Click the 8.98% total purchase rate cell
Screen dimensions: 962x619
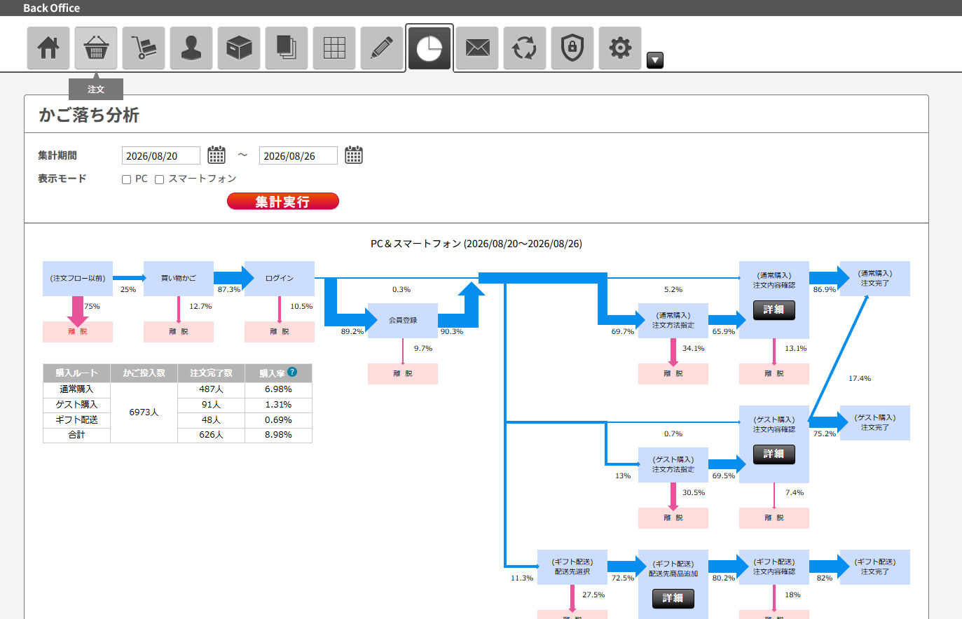point(278,435)
